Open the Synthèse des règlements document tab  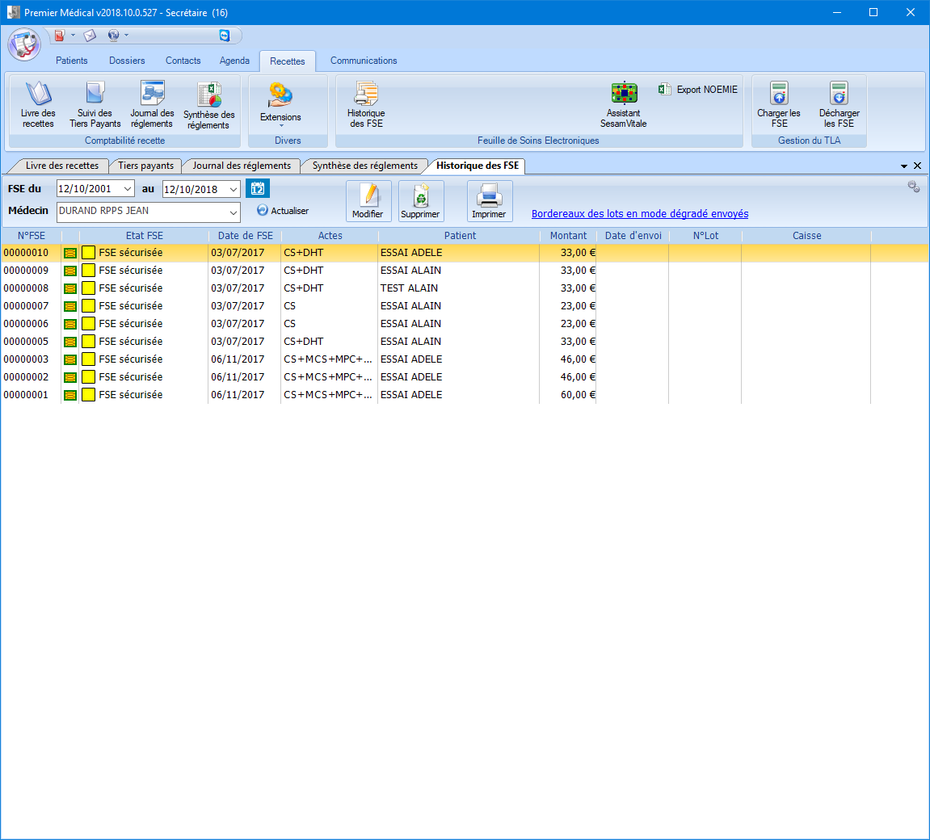pyautogui.click(x=364, y=166)
